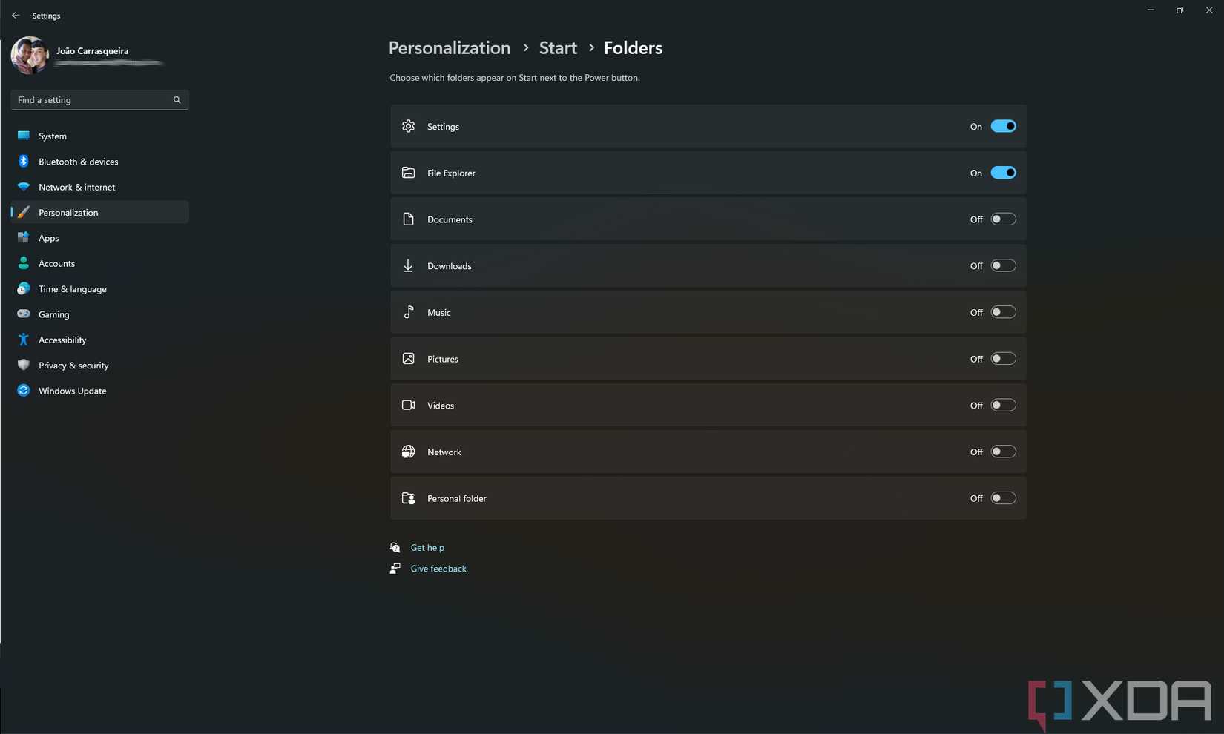Viewport: 1224px width, 734px height.
Task: Enable the Documents folder toggle
Action: 1003,219
